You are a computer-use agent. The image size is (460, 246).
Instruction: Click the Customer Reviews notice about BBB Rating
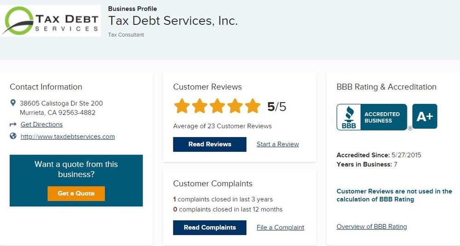point(394,195)
